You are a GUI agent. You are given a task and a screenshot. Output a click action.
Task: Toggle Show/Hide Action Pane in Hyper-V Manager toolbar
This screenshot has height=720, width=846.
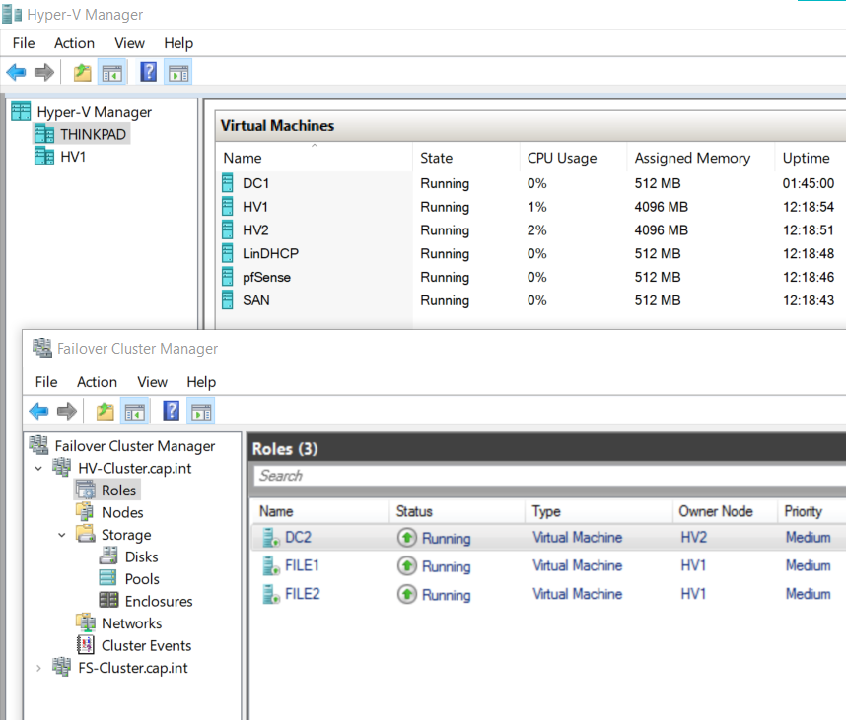178,72
